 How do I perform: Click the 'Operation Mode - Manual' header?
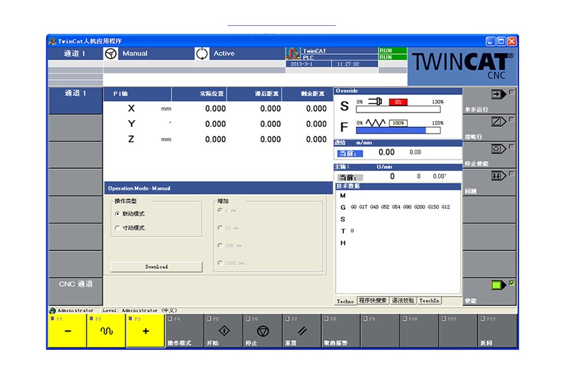139,188
